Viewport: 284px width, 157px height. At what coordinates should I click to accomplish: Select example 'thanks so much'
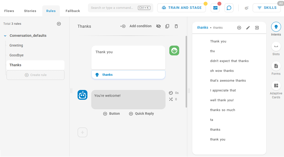(223, 110)
